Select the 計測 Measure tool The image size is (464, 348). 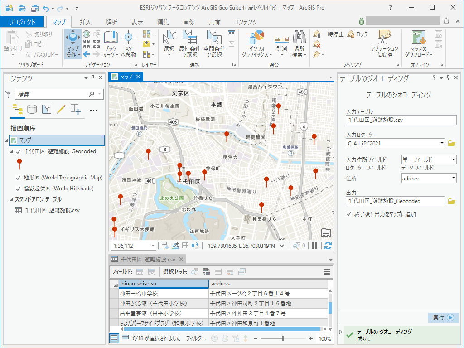click(281, 43)
